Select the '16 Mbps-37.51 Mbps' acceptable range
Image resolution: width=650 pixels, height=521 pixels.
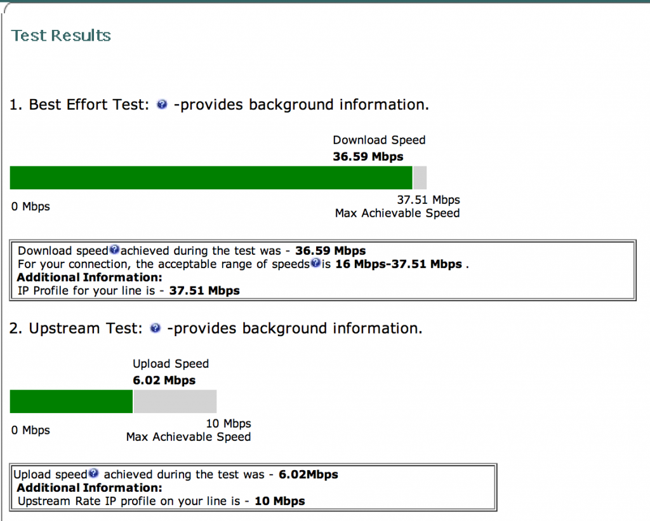tap(399, 264)
